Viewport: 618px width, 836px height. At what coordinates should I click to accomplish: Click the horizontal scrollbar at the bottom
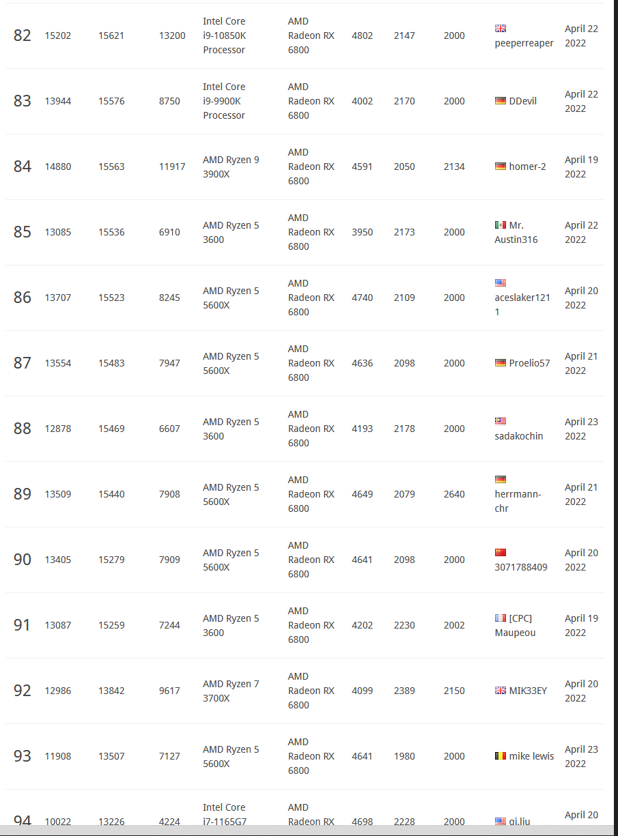pos(309,831)
